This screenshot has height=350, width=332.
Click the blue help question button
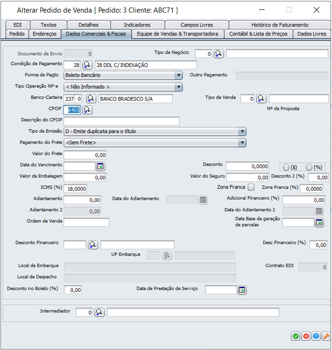(316, 336)
